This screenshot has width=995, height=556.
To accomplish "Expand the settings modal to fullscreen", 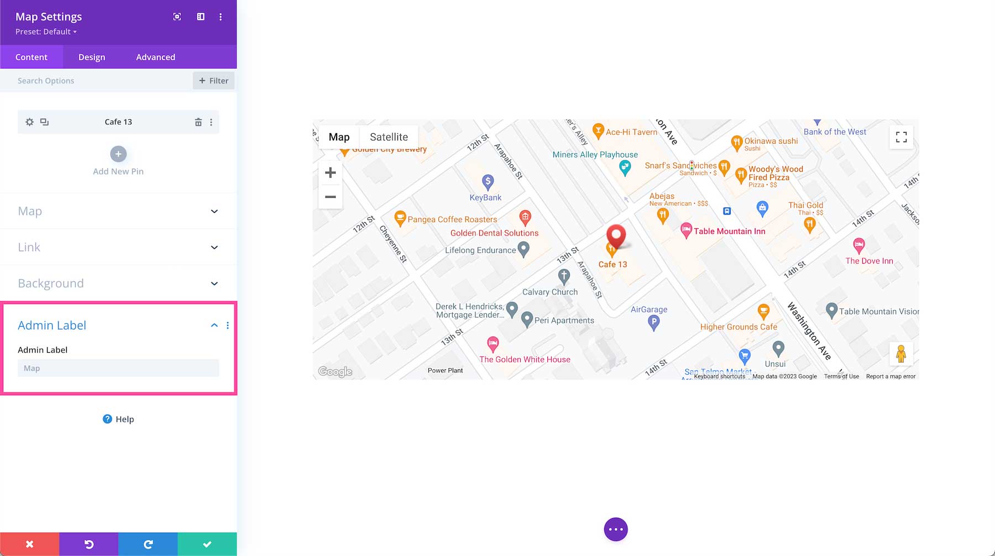I will pos(176,17).
